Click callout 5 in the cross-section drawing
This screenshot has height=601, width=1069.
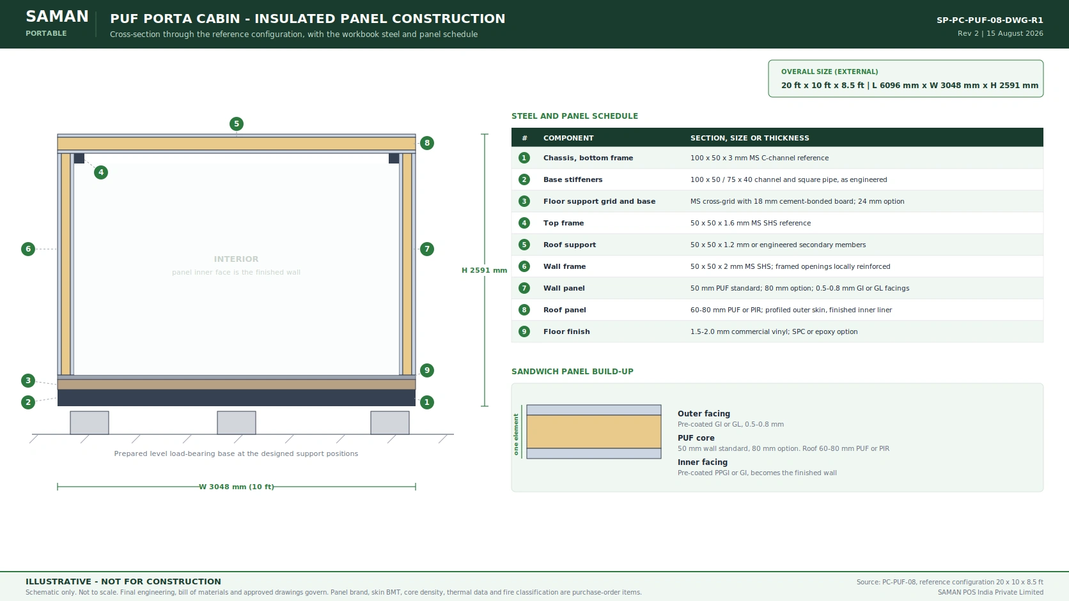click(237, 124)
